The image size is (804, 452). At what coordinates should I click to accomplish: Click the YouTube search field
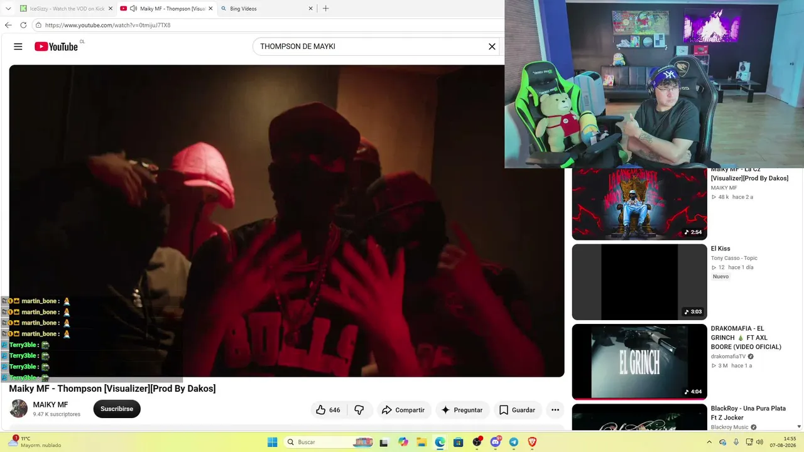point(371,46)
